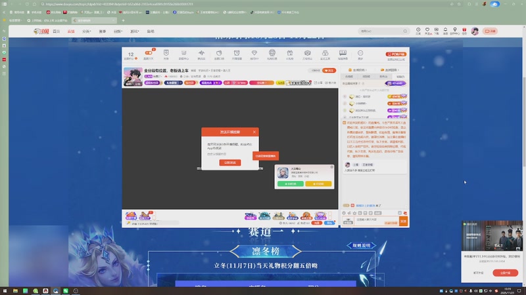Open the sound wave icon in streamer toolbar
Screen dimensions: 526x295
(x=201, y=53)
